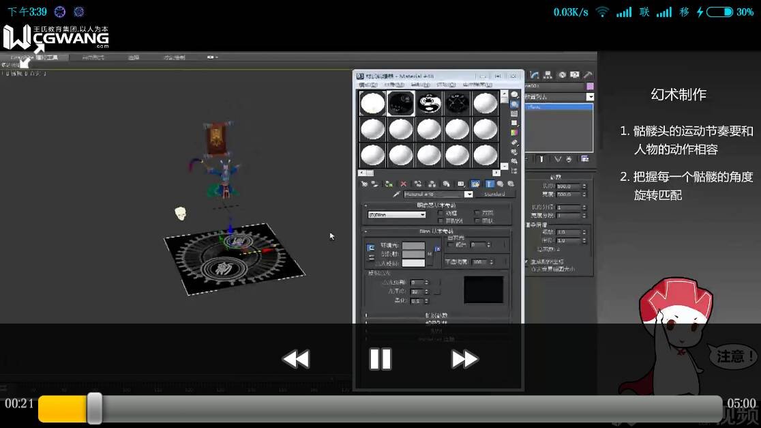The width and height of the screenshot is (761, 428).
Task: Click Standard material type button
Action: tap(495, 195)
